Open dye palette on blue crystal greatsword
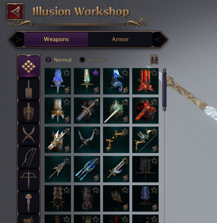The height and width of the screenshot is (223, 217). point(67,90)
